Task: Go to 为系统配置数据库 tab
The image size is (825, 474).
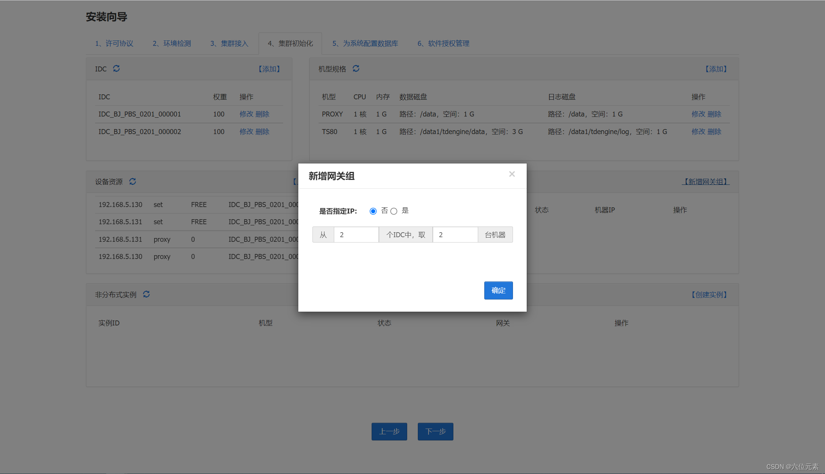Action: click(365, 44)
